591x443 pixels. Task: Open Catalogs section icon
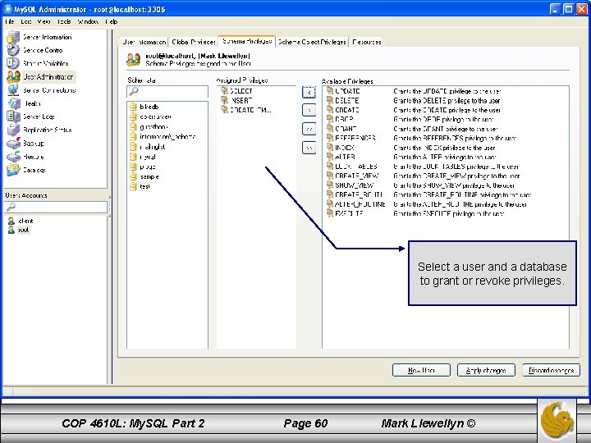coord(13,170)
